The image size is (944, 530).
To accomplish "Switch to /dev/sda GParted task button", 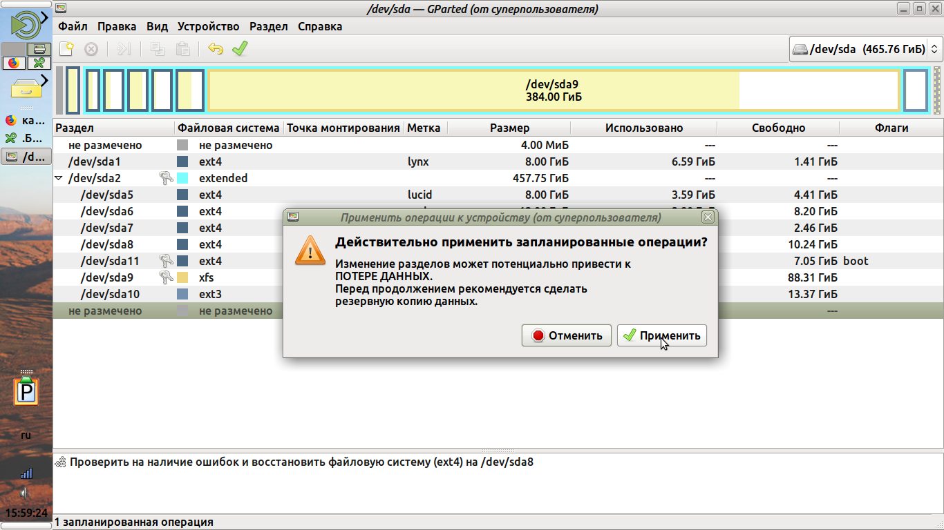I will click(x=26, y=157).
